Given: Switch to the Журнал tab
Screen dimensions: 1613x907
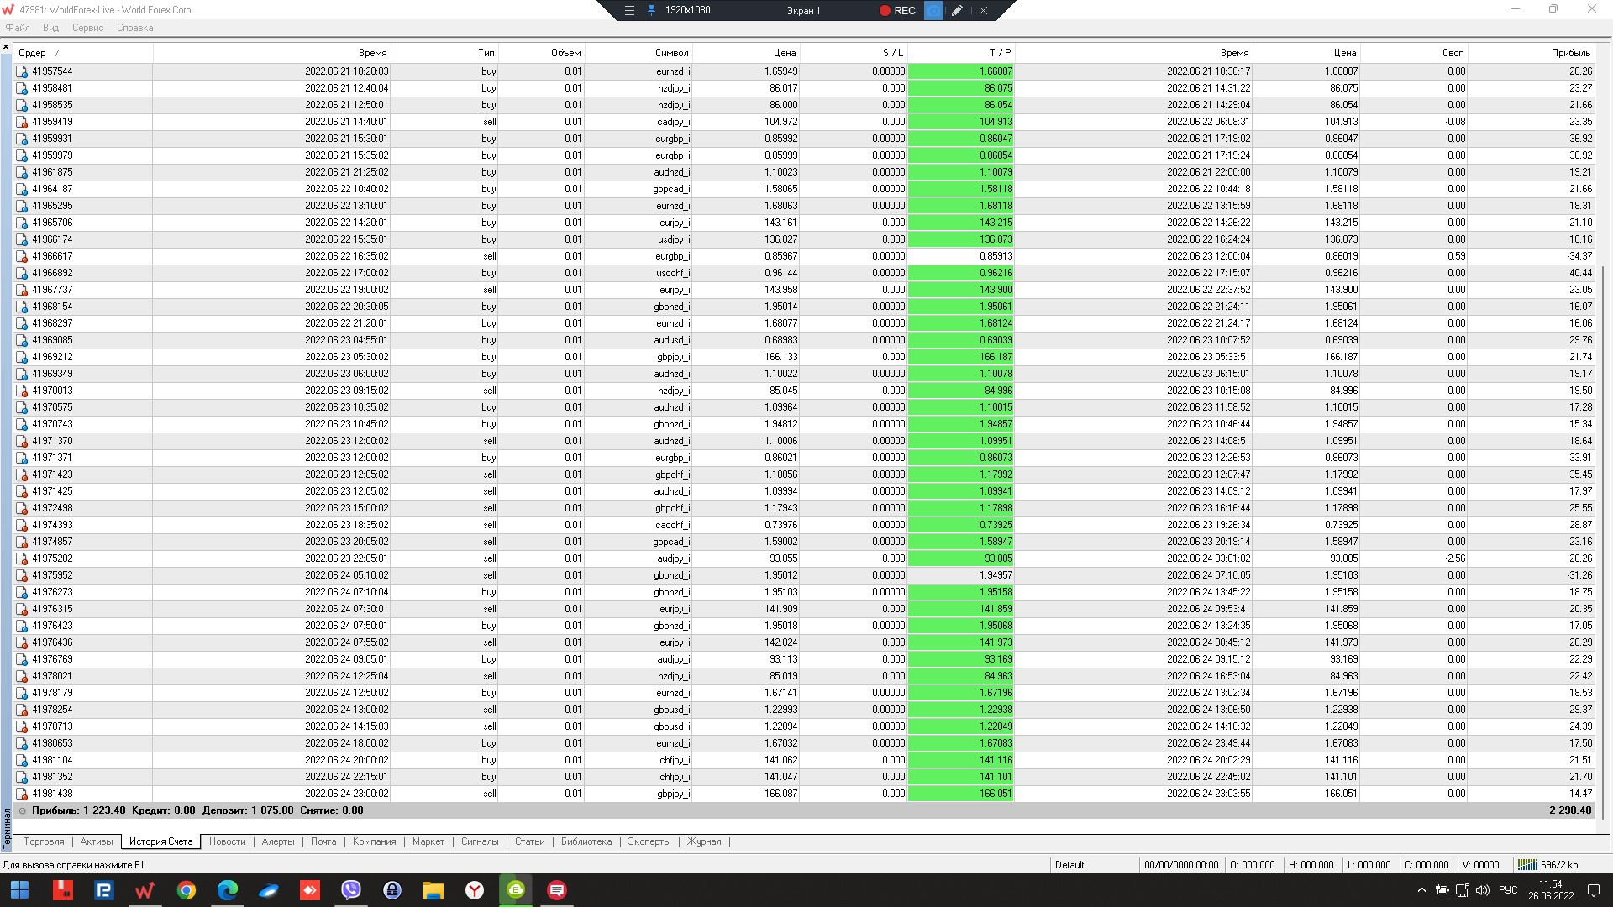Looking at the screenshot, I should point(704,841).
